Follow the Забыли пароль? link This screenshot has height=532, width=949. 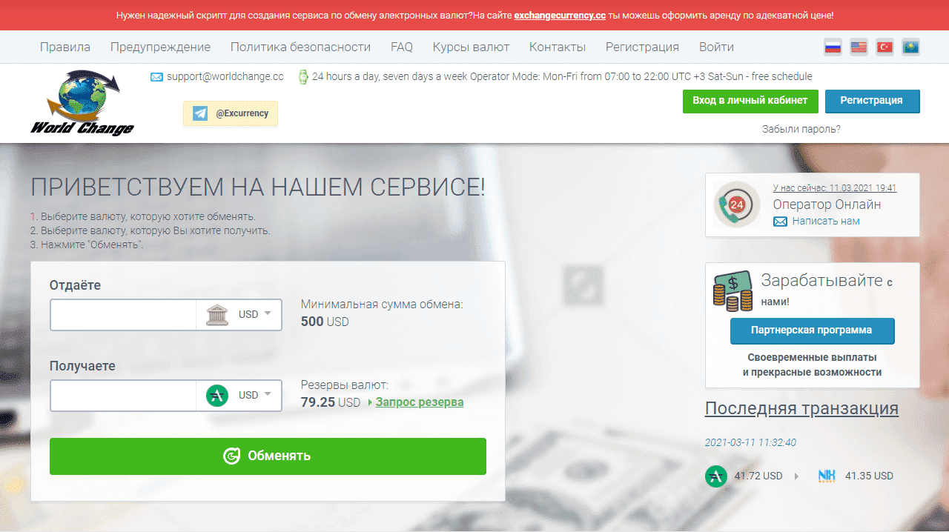click(801, 129)
